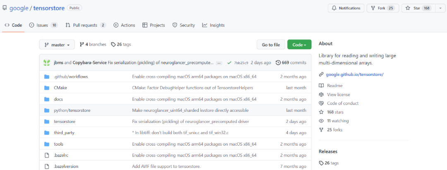Screen dimensions: 447x170
Task: Switch to the Insights tab
Action: (213, 25)
